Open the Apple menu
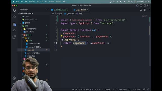 13,2
